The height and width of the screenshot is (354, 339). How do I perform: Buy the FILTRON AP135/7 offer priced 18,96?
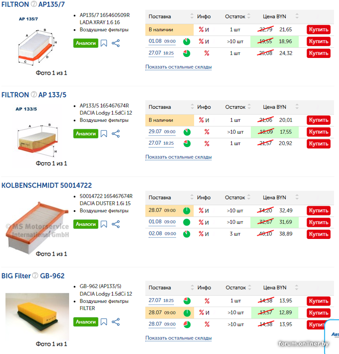pos(319,42)
